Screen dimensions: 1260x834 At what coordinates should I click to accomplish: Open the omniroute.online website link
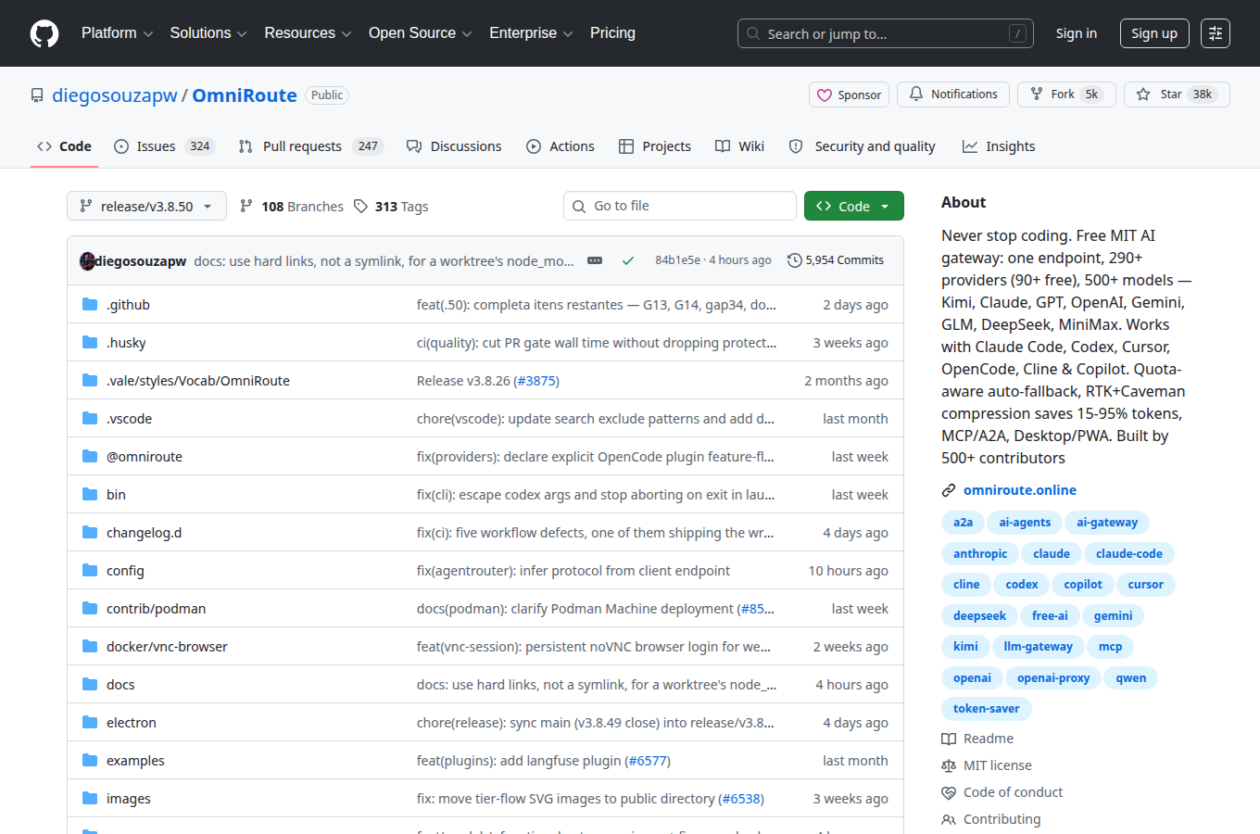[x=1019, y=490]
